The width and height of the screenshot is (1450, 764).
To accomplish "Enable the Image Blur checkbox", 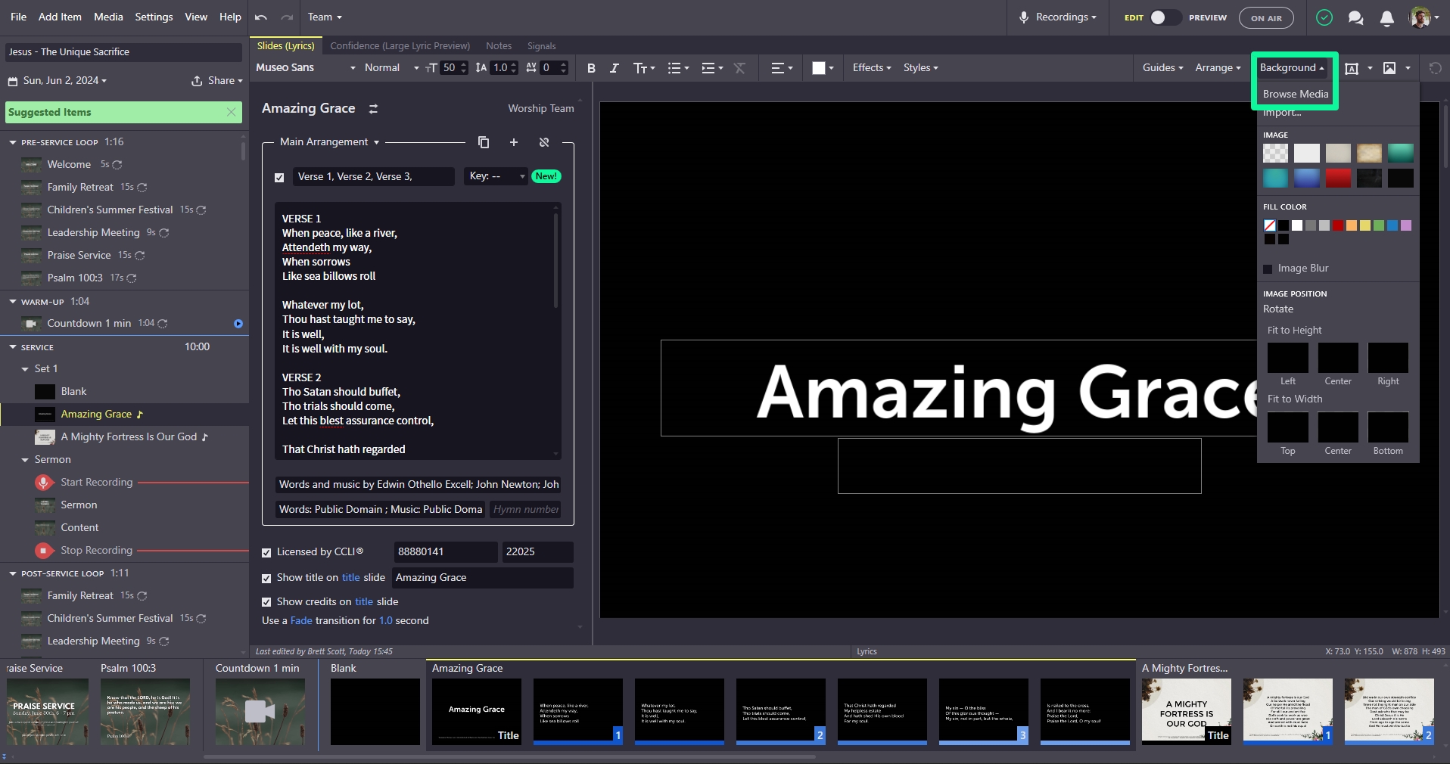I will pyautogui.click(x=1268, y=269).
